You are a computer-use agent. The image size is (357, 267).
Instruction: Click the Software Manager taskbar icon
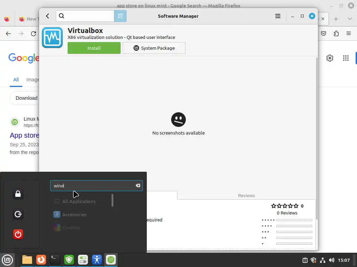[x=111, y=260]
